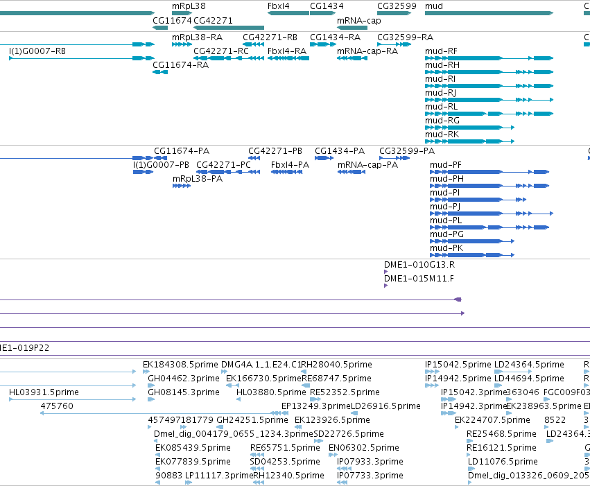Select the mud-RG transcript

(x=469, y=128)
